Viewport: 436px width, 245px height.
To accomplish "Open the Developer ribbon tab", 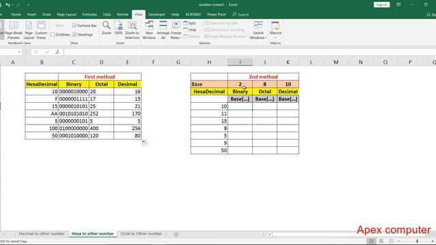I will 157,14.
